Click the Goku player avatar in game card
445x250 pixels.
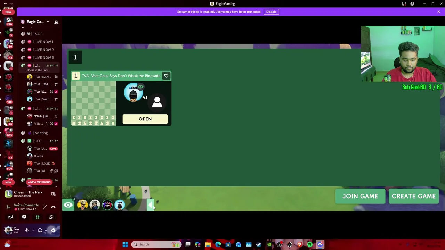click(133, 93)
